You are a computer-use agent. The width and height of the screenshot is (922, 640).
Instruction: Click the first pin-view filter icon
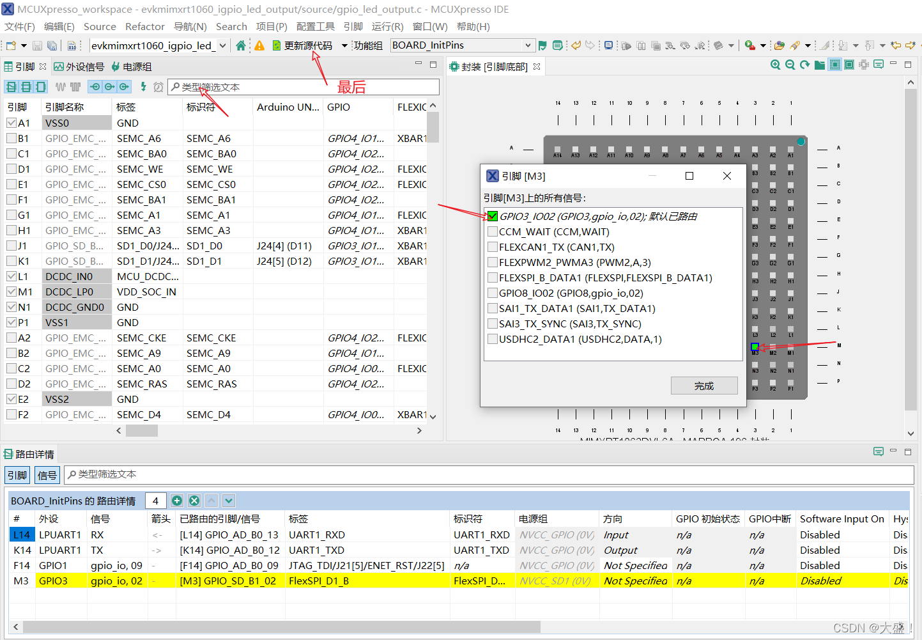point(11,87)
